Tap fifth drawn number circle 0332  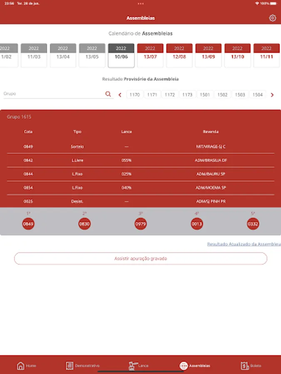click(x=253, y=224)
